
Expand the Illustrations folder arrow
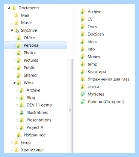pos(17,113)
